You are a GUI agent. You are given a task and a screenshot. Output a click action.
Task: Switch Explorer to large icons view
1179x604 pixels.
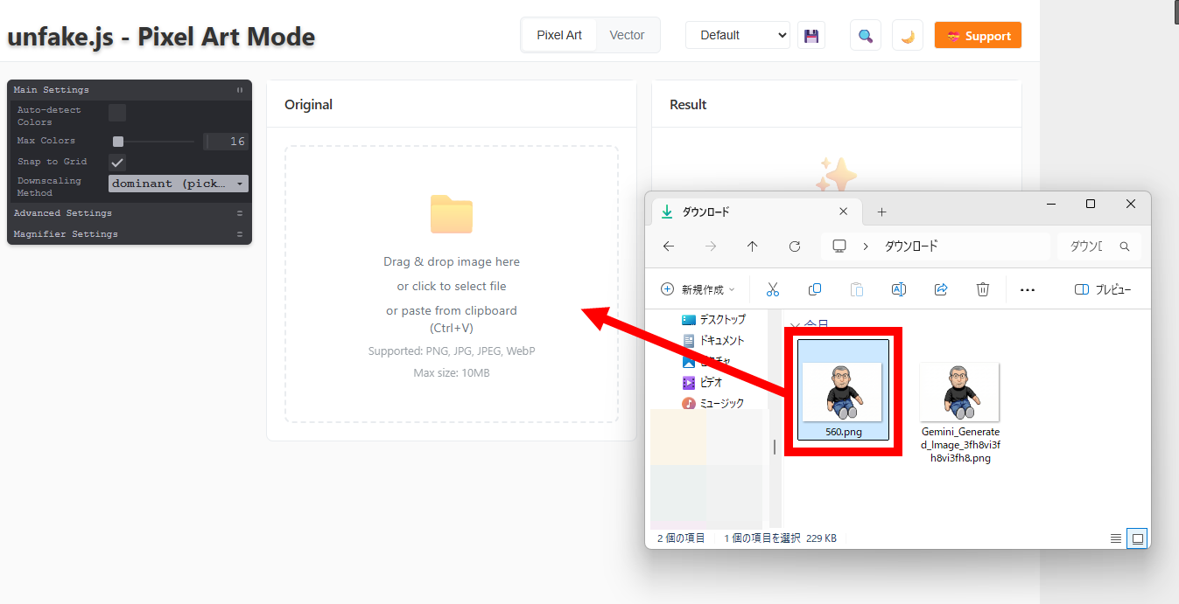(1138, 538)
